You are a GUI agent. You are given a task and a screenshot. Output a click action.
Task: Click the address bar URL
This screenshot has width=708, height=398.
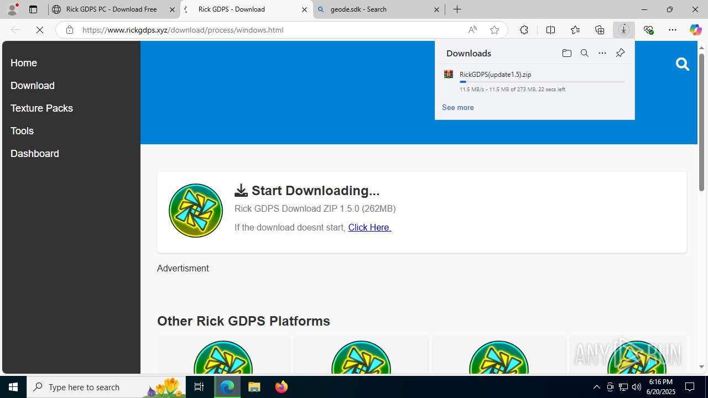[x=183, y=30]
